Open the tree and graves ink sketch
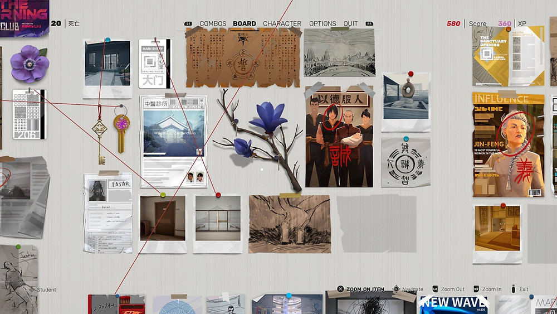This screenshot has width=557, height=314. (290, 223)
